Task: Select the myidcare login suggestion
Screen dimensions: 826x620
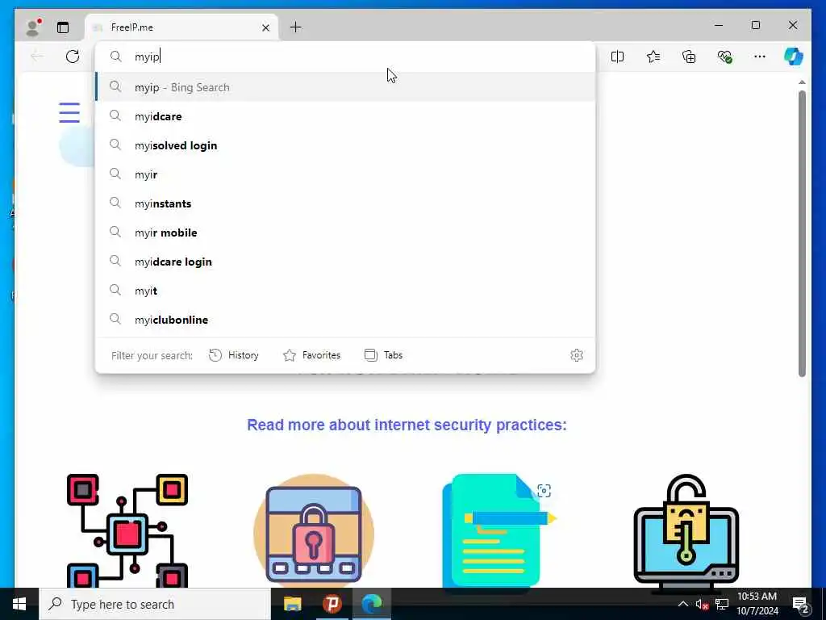Action: pyautogui.click(x=345, y=261)
